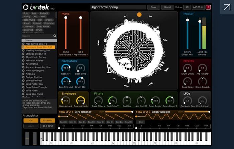
Task: Open the Algorithmic Spring preset name selector
Action: tap(118, 7)
